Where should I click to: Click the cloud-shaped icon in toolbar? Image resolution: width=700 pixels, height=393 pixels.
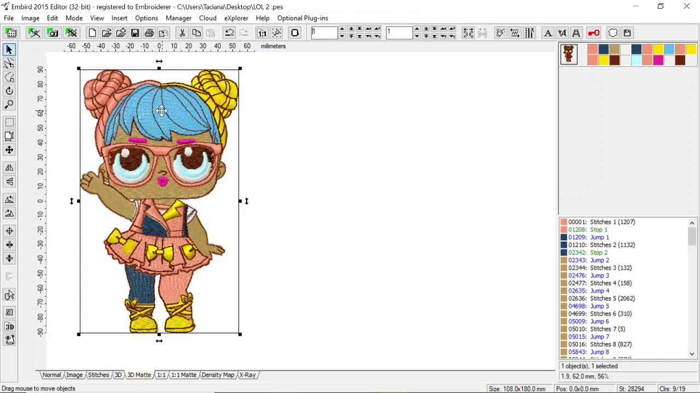click(613, 33)
